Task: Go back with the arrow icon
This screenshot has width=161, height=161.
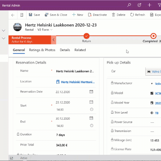Action: [13, 15]
